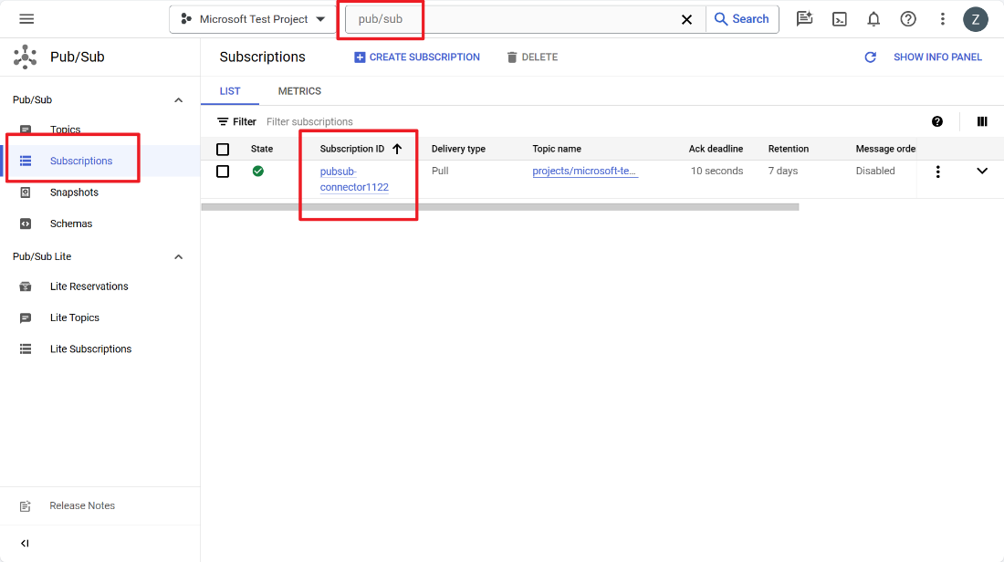The width and height of the screenshot is (1004, 562).
Task: Click the Delivery type column header
Action: point(458,149)
